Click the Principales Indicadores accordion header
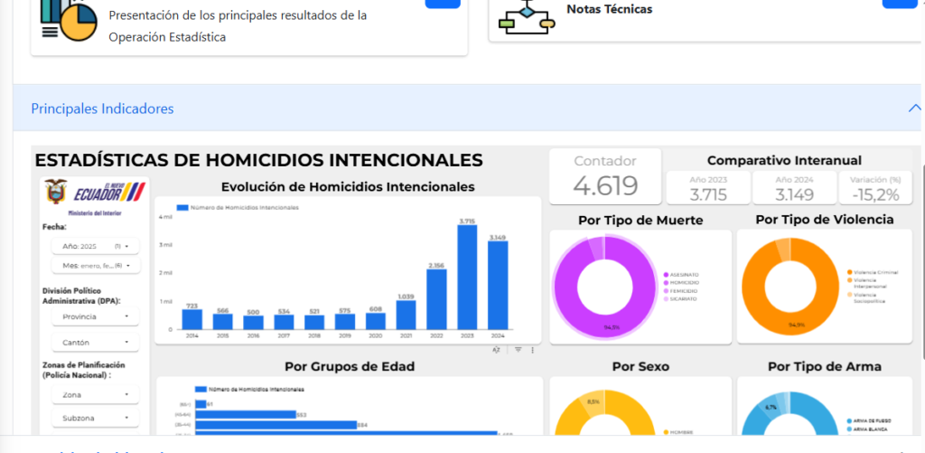 pyautogui.click(x=102, y=109)
